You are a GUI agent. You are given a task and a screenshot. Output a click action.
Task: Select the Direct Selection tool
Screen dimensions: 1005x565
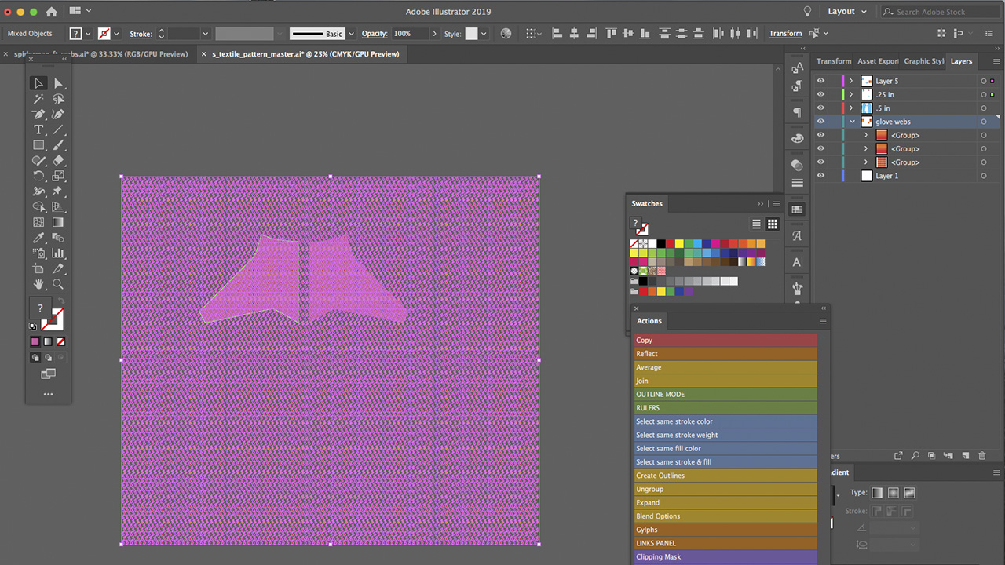tap(59, 83)
